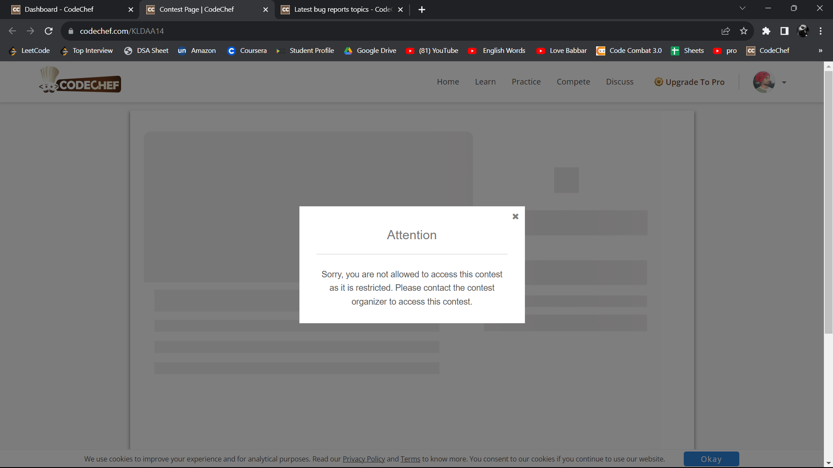Show hidden bookmarks overflow chevron
Viewport: 833px width, 468px height.
820,51
